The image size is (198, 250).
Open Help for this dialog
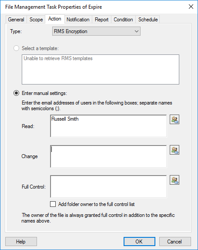(x=21, y=242)
